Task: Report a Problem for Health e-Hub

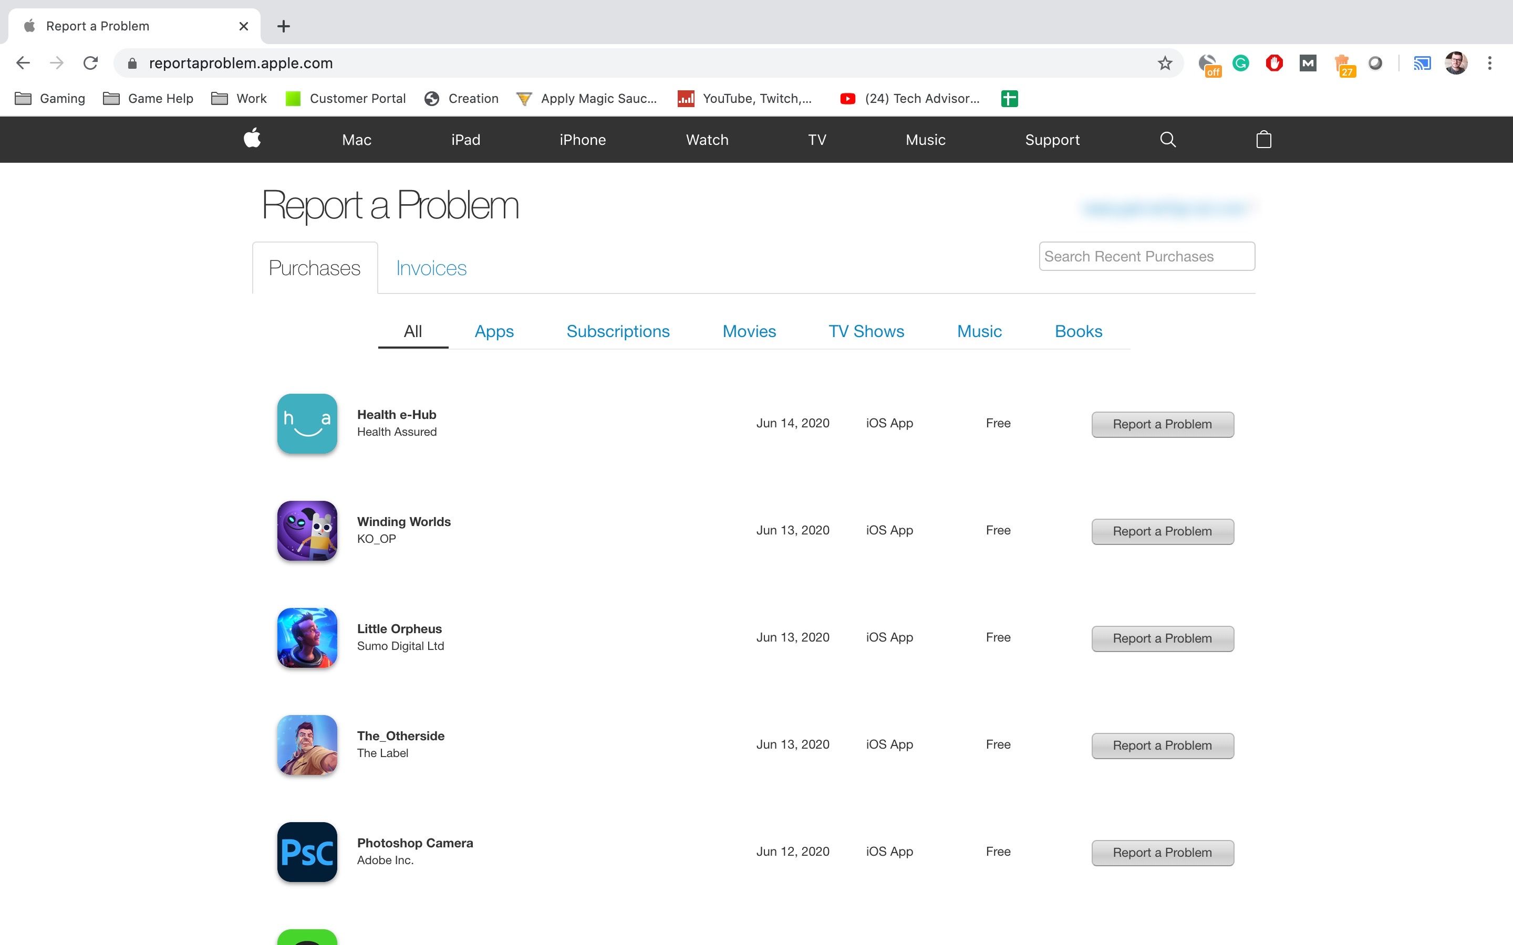Action: (1162, 424)
